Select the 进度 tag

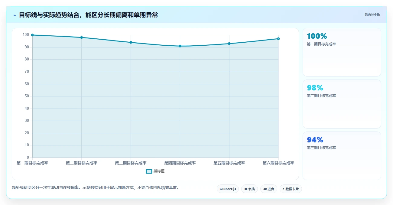pyautogui.click(x=268, y=189)
